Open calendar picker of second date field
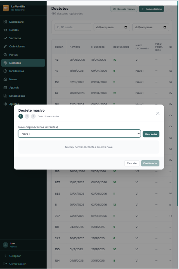 165,27
